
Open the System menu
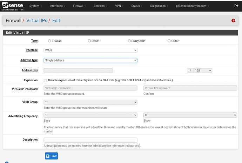[36, 6]
